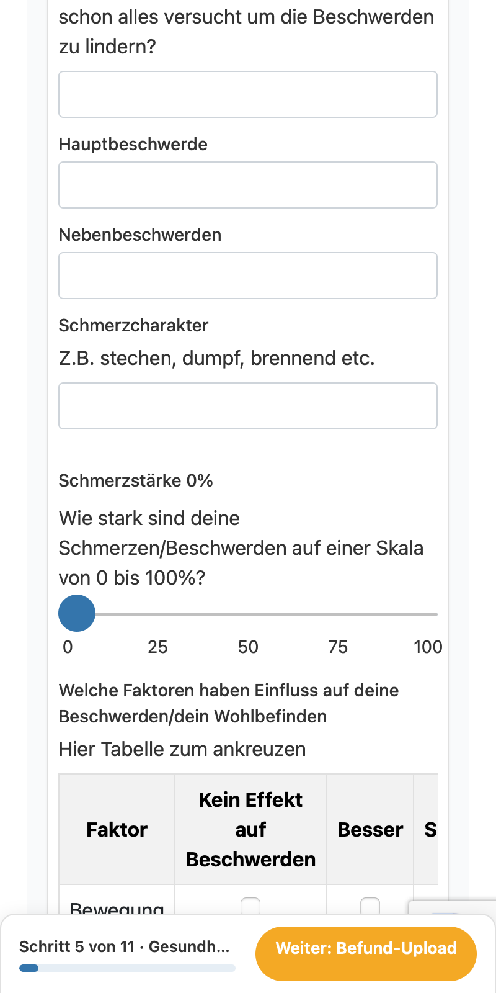The height and width of the screenshot is (993, 496).
Task: Click 'Schritt 5 von 11' step label
Action: coord(77,946)
